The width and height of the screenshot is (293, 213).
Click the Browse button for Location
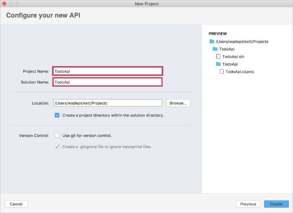(178, 103)
